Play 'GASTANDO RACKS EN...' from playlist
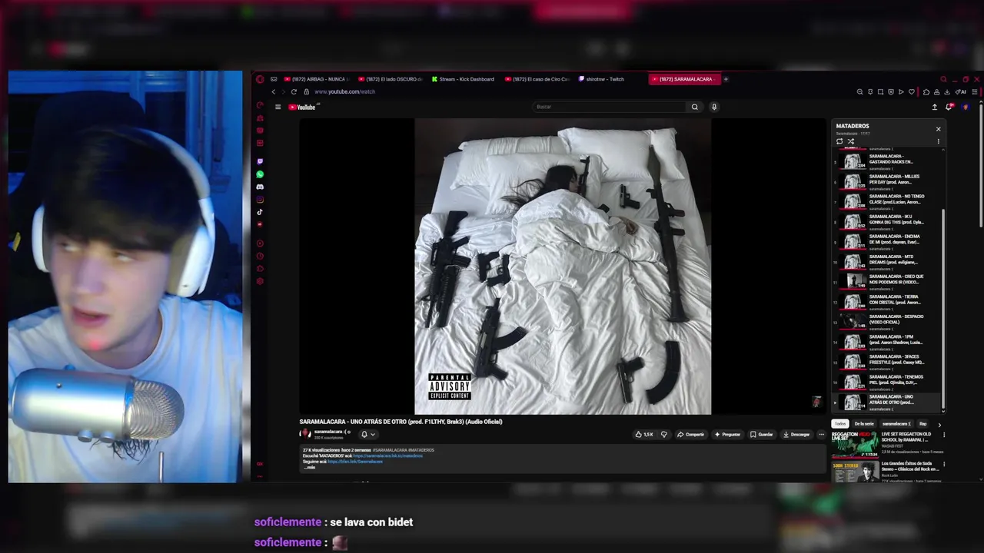984x553 pixels. click(886, 161)
